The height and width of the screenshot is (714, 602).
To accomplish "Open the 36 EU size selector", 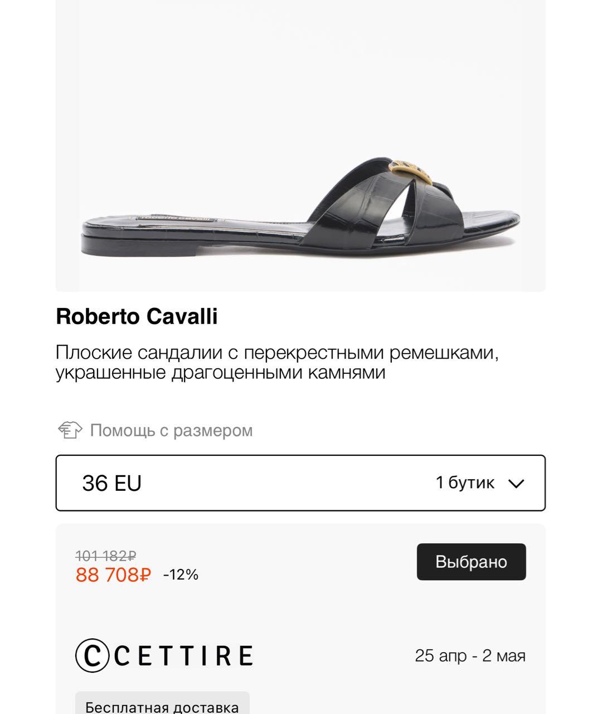I will 112,483.
